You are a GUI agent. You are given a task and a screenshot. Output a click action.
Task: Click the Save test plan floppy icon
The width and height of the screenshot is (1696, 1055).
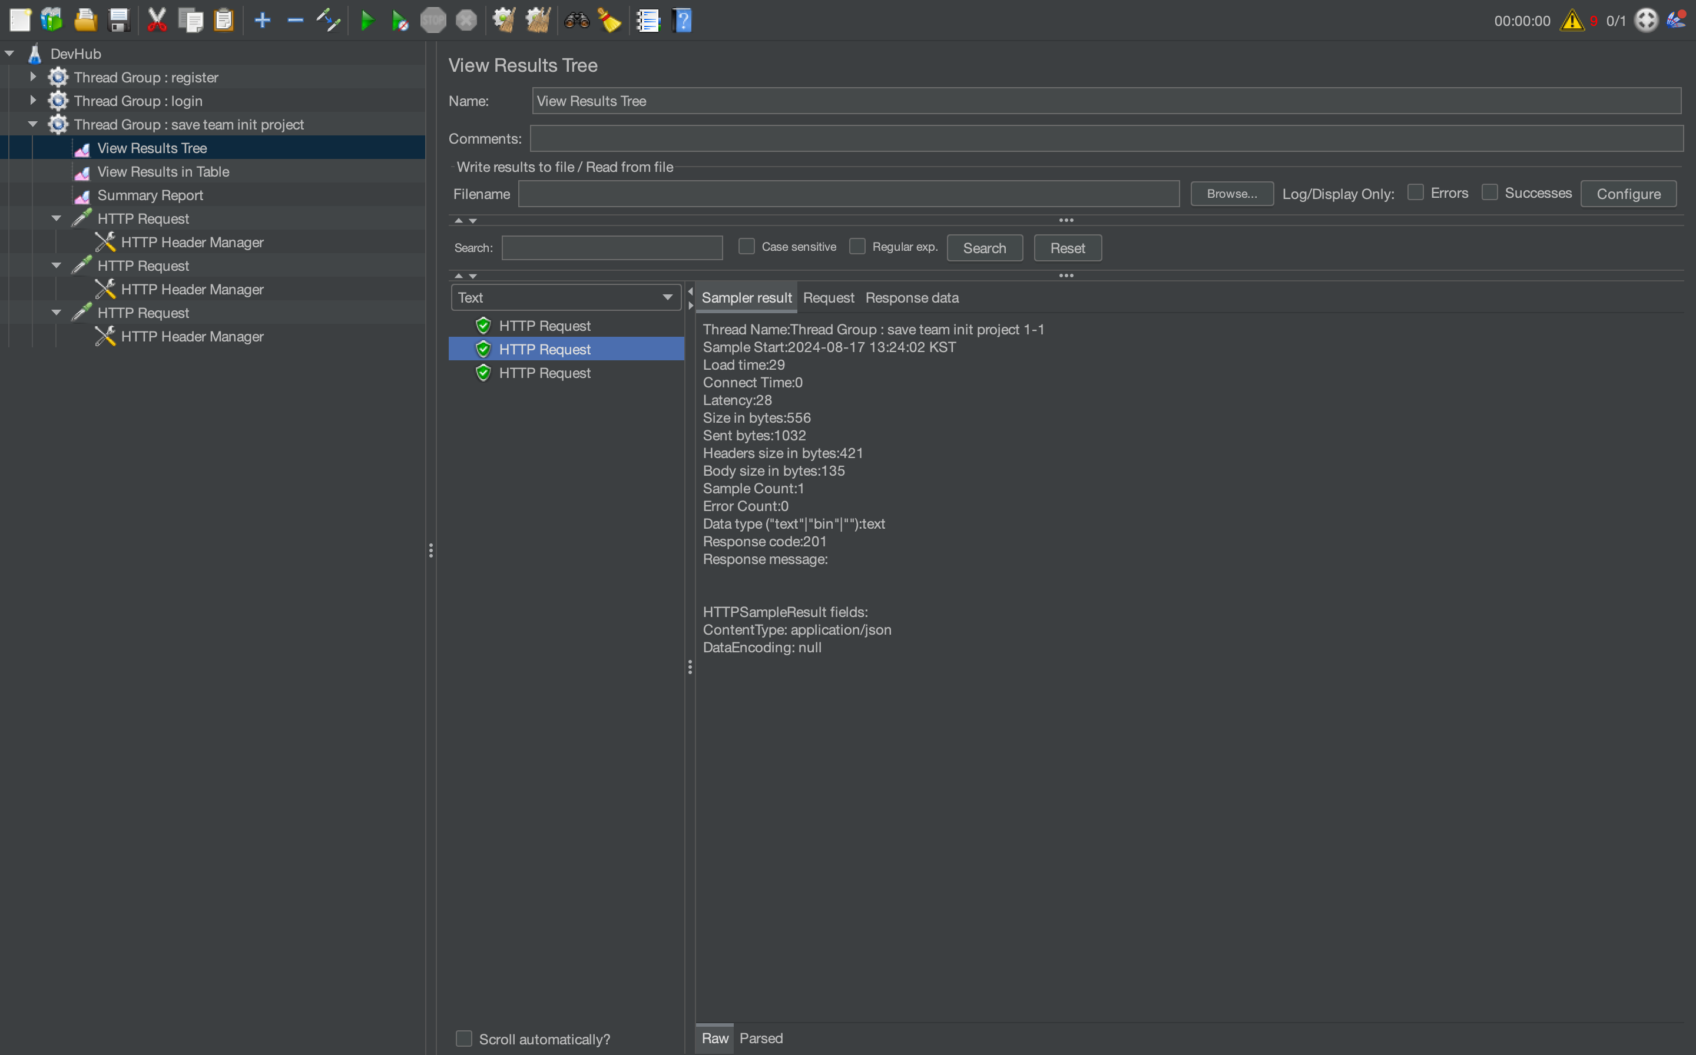[118, 20]
